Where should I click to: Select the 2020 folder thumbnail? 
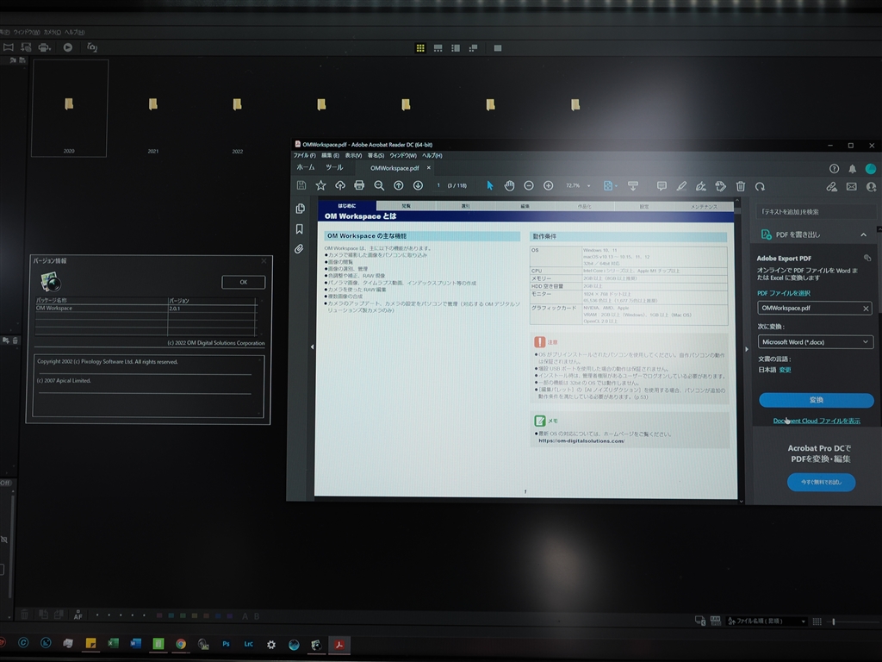click(69, 108)
